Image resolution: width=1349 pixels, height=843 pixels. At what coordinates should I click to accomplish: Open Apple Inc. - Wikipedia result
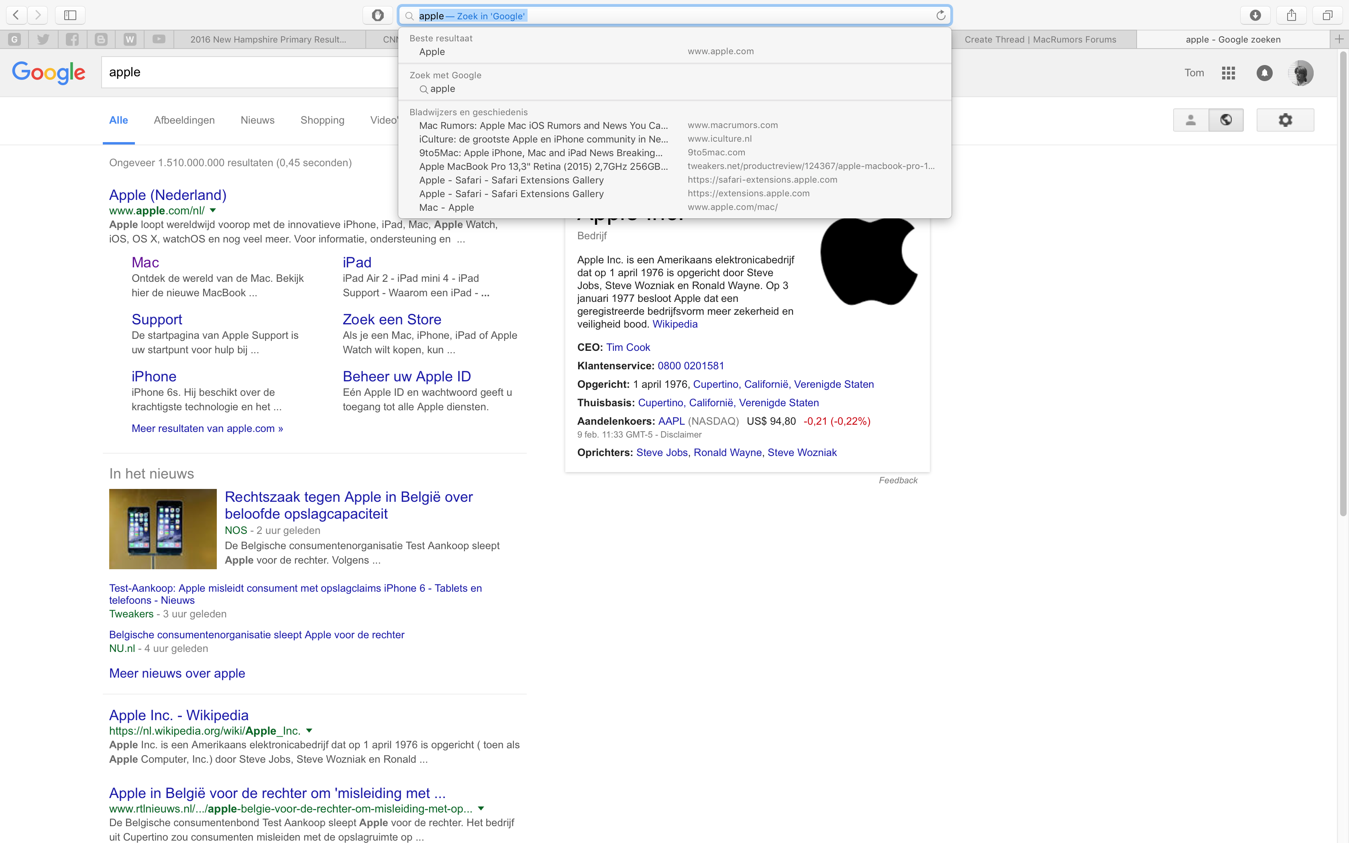click(179, 715)
